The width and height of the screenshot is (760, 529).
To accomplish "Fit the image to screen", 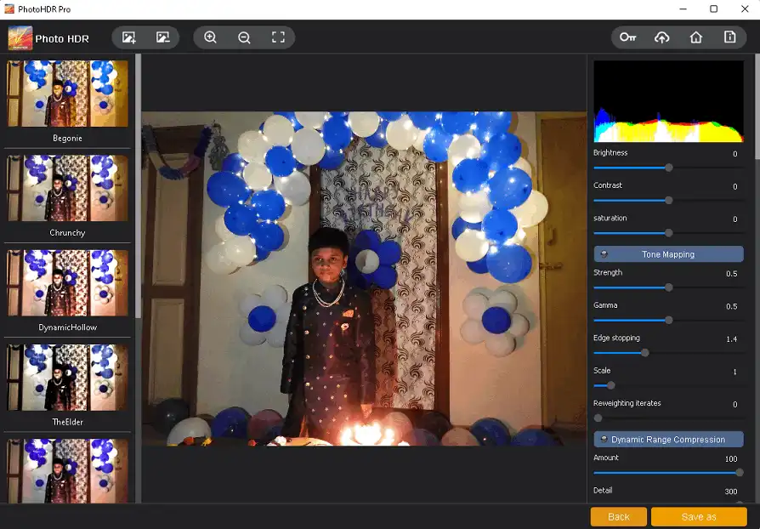I will click(278, 37).
